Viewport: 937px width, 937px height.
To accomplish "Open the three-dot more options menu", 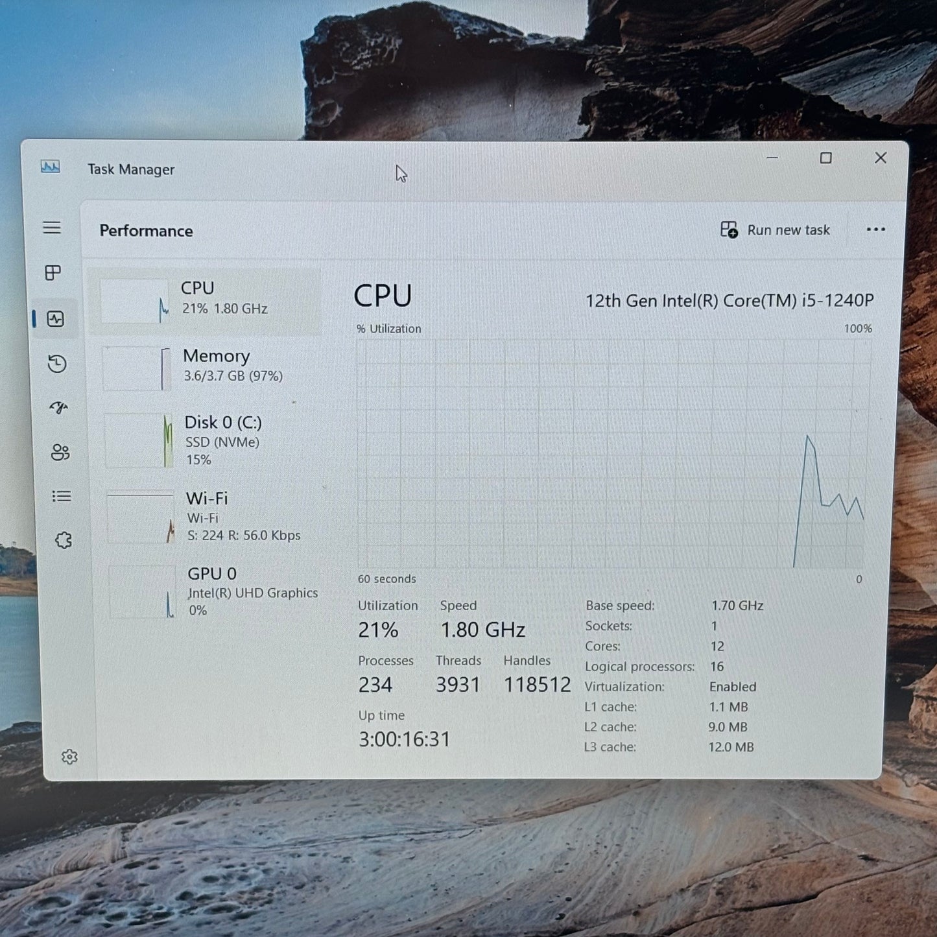I will [875, 230].
